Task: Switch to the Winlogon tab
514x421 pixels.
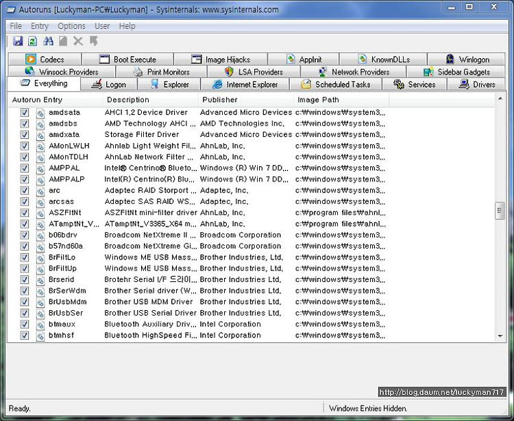Action: point(467,60)
